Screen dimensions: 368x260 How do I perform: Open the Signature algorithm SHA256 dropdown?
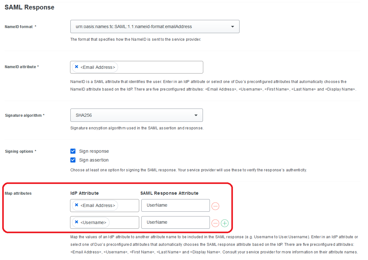click(136, 115)
